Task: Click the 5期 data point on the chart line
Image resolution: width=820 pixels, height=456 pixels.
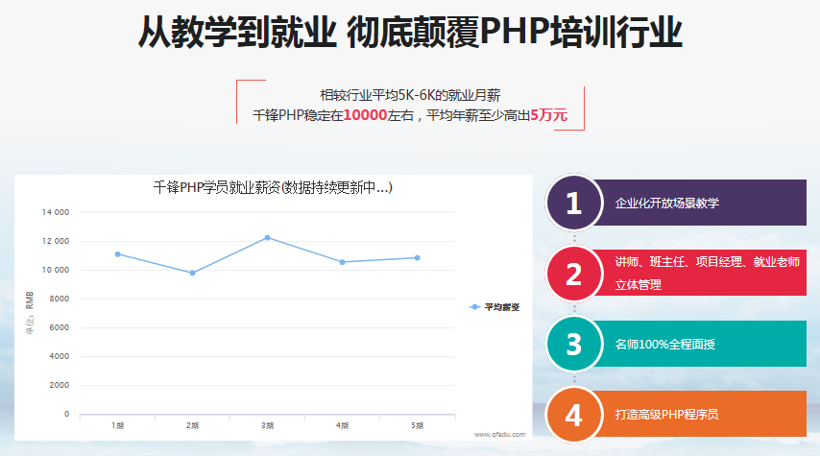Action: 417,257
